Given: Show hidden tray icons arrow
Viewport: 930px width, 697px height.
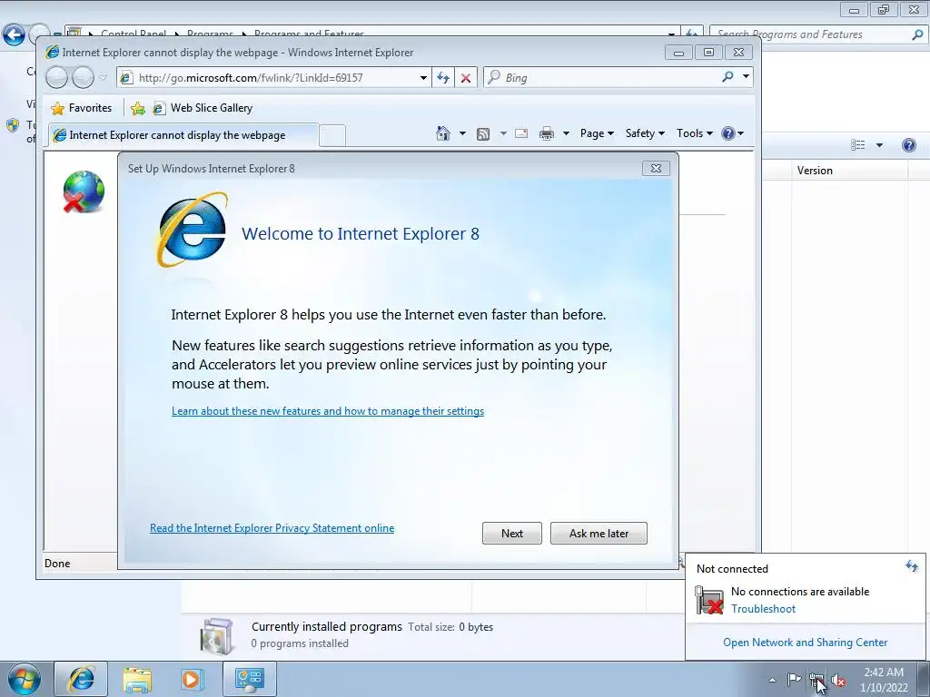Looking at the screenshot, I should click(x=772, y=680).
